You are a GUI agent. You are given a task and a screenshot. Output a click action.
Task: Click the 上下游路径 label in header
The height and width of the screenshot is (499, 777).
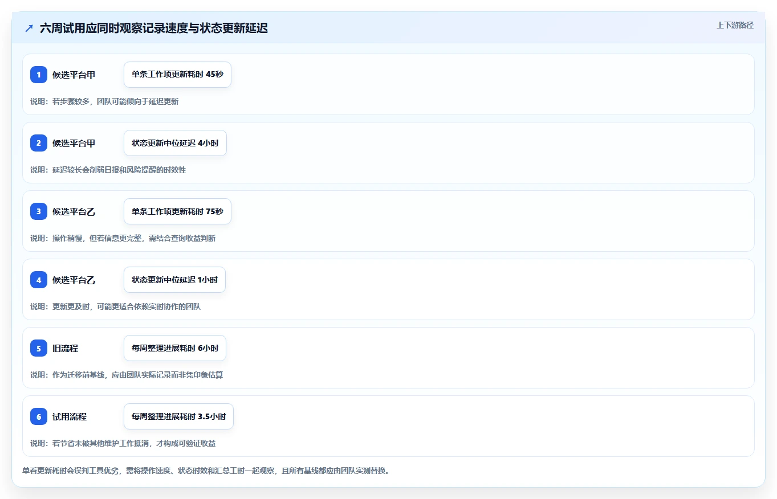[x=735, y=25]
